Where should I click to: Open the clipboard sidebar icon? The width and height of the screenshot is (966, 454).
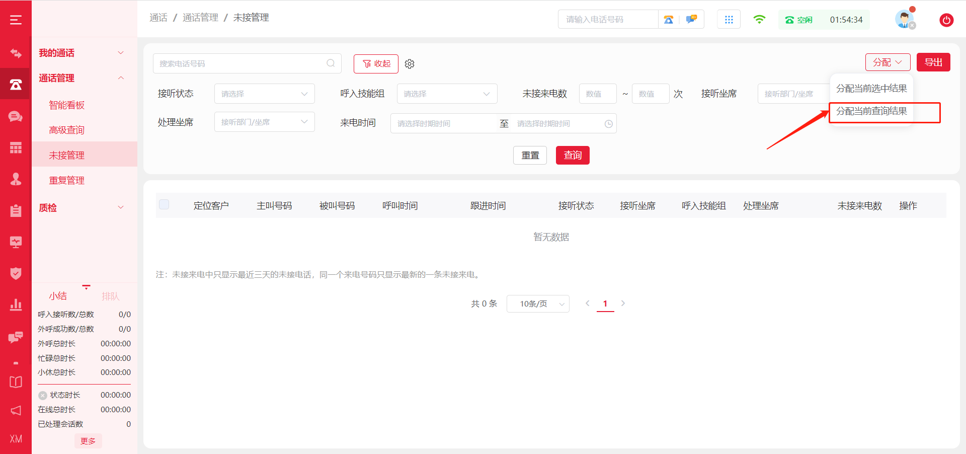click(16, 210)
